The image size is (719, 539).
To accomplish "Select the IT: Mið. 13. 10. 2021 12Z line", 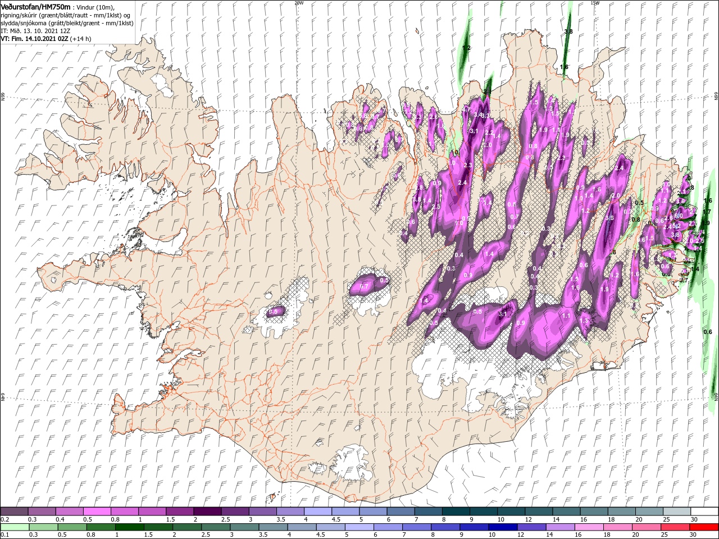I will pos(35,31).
